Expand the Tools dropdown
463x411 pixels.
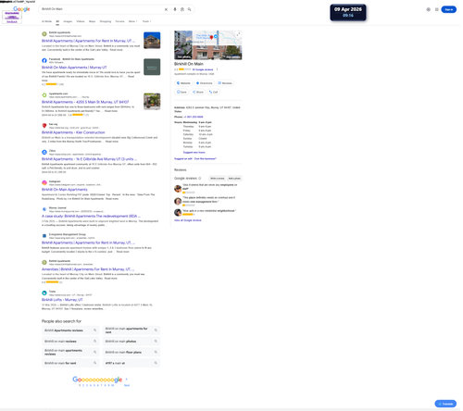point(147,21)
